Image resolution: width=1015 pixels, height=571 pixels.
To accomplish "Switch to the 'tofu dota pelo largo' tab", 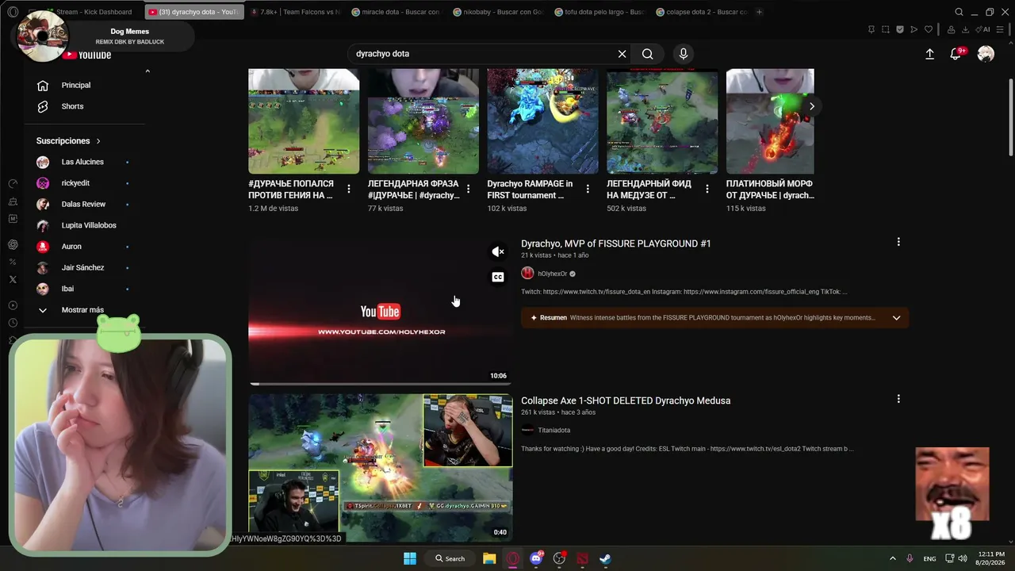I will pyautogui.click(x=599, y=12).
